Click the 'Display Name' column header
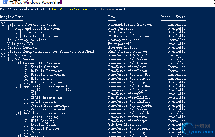 click(12, 17)
